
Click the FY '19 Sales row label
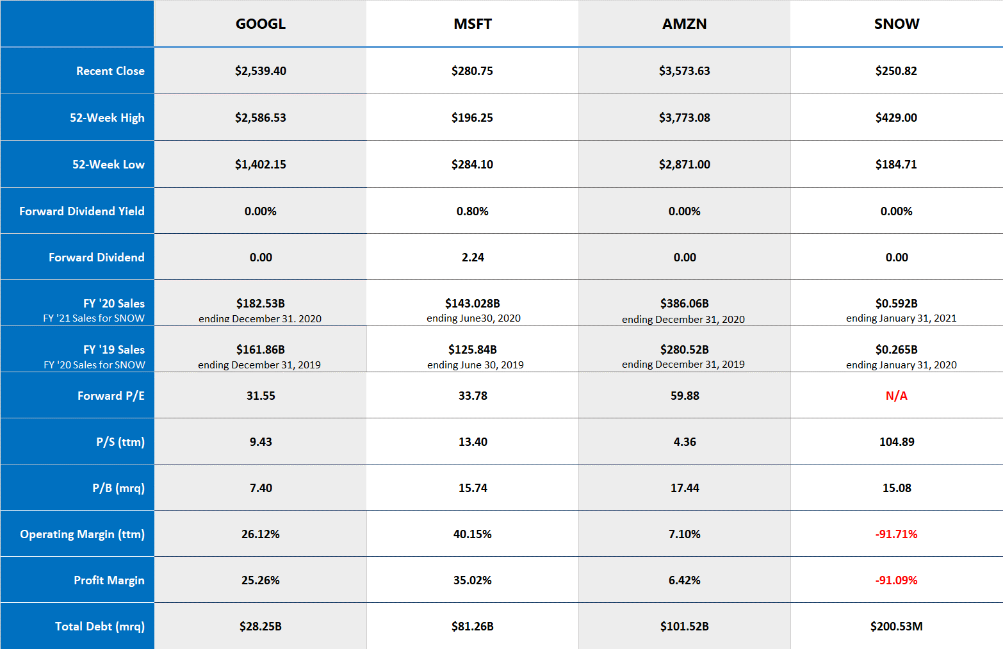pyautogui.click(x=114, y=350)
